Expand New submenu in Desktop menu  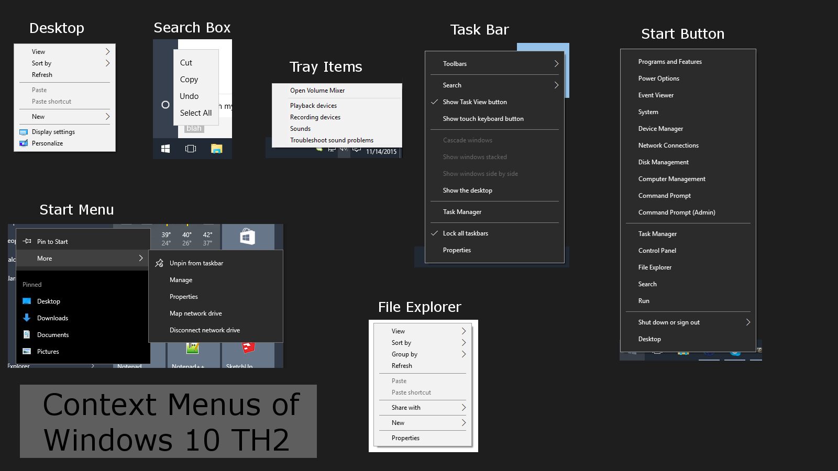point(107,117)
